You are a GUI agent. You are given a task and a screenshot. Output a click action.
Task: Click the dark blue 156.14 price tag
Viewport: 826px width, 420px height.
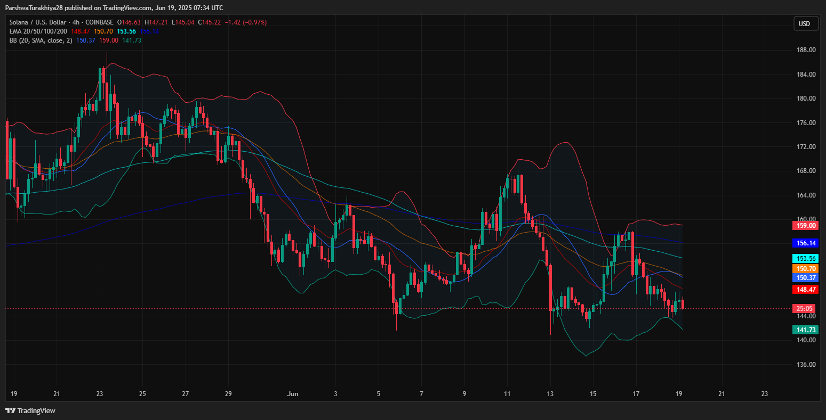click(x=806, y=243)
